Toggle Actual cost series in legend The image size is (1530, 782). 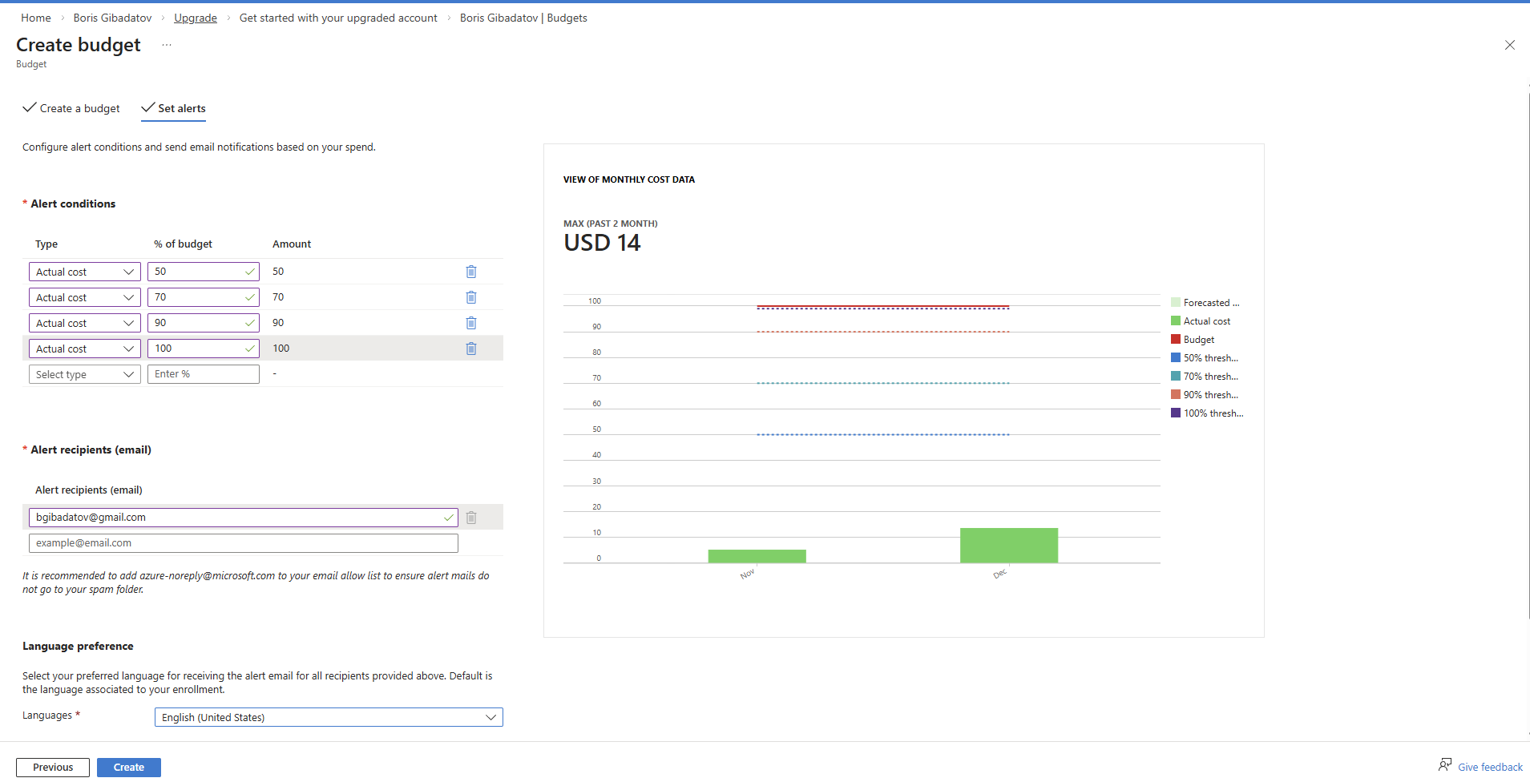(1201, 321)
